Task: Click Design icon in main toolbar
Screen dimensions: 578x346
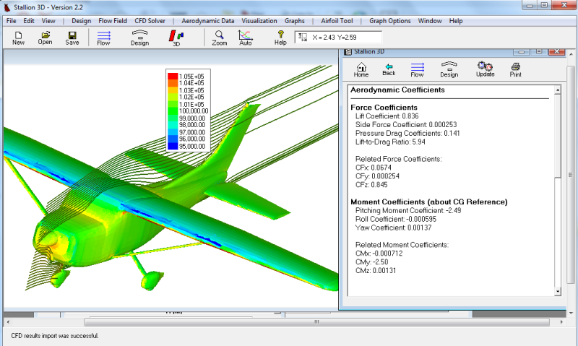Action: (x=139, y=38)
